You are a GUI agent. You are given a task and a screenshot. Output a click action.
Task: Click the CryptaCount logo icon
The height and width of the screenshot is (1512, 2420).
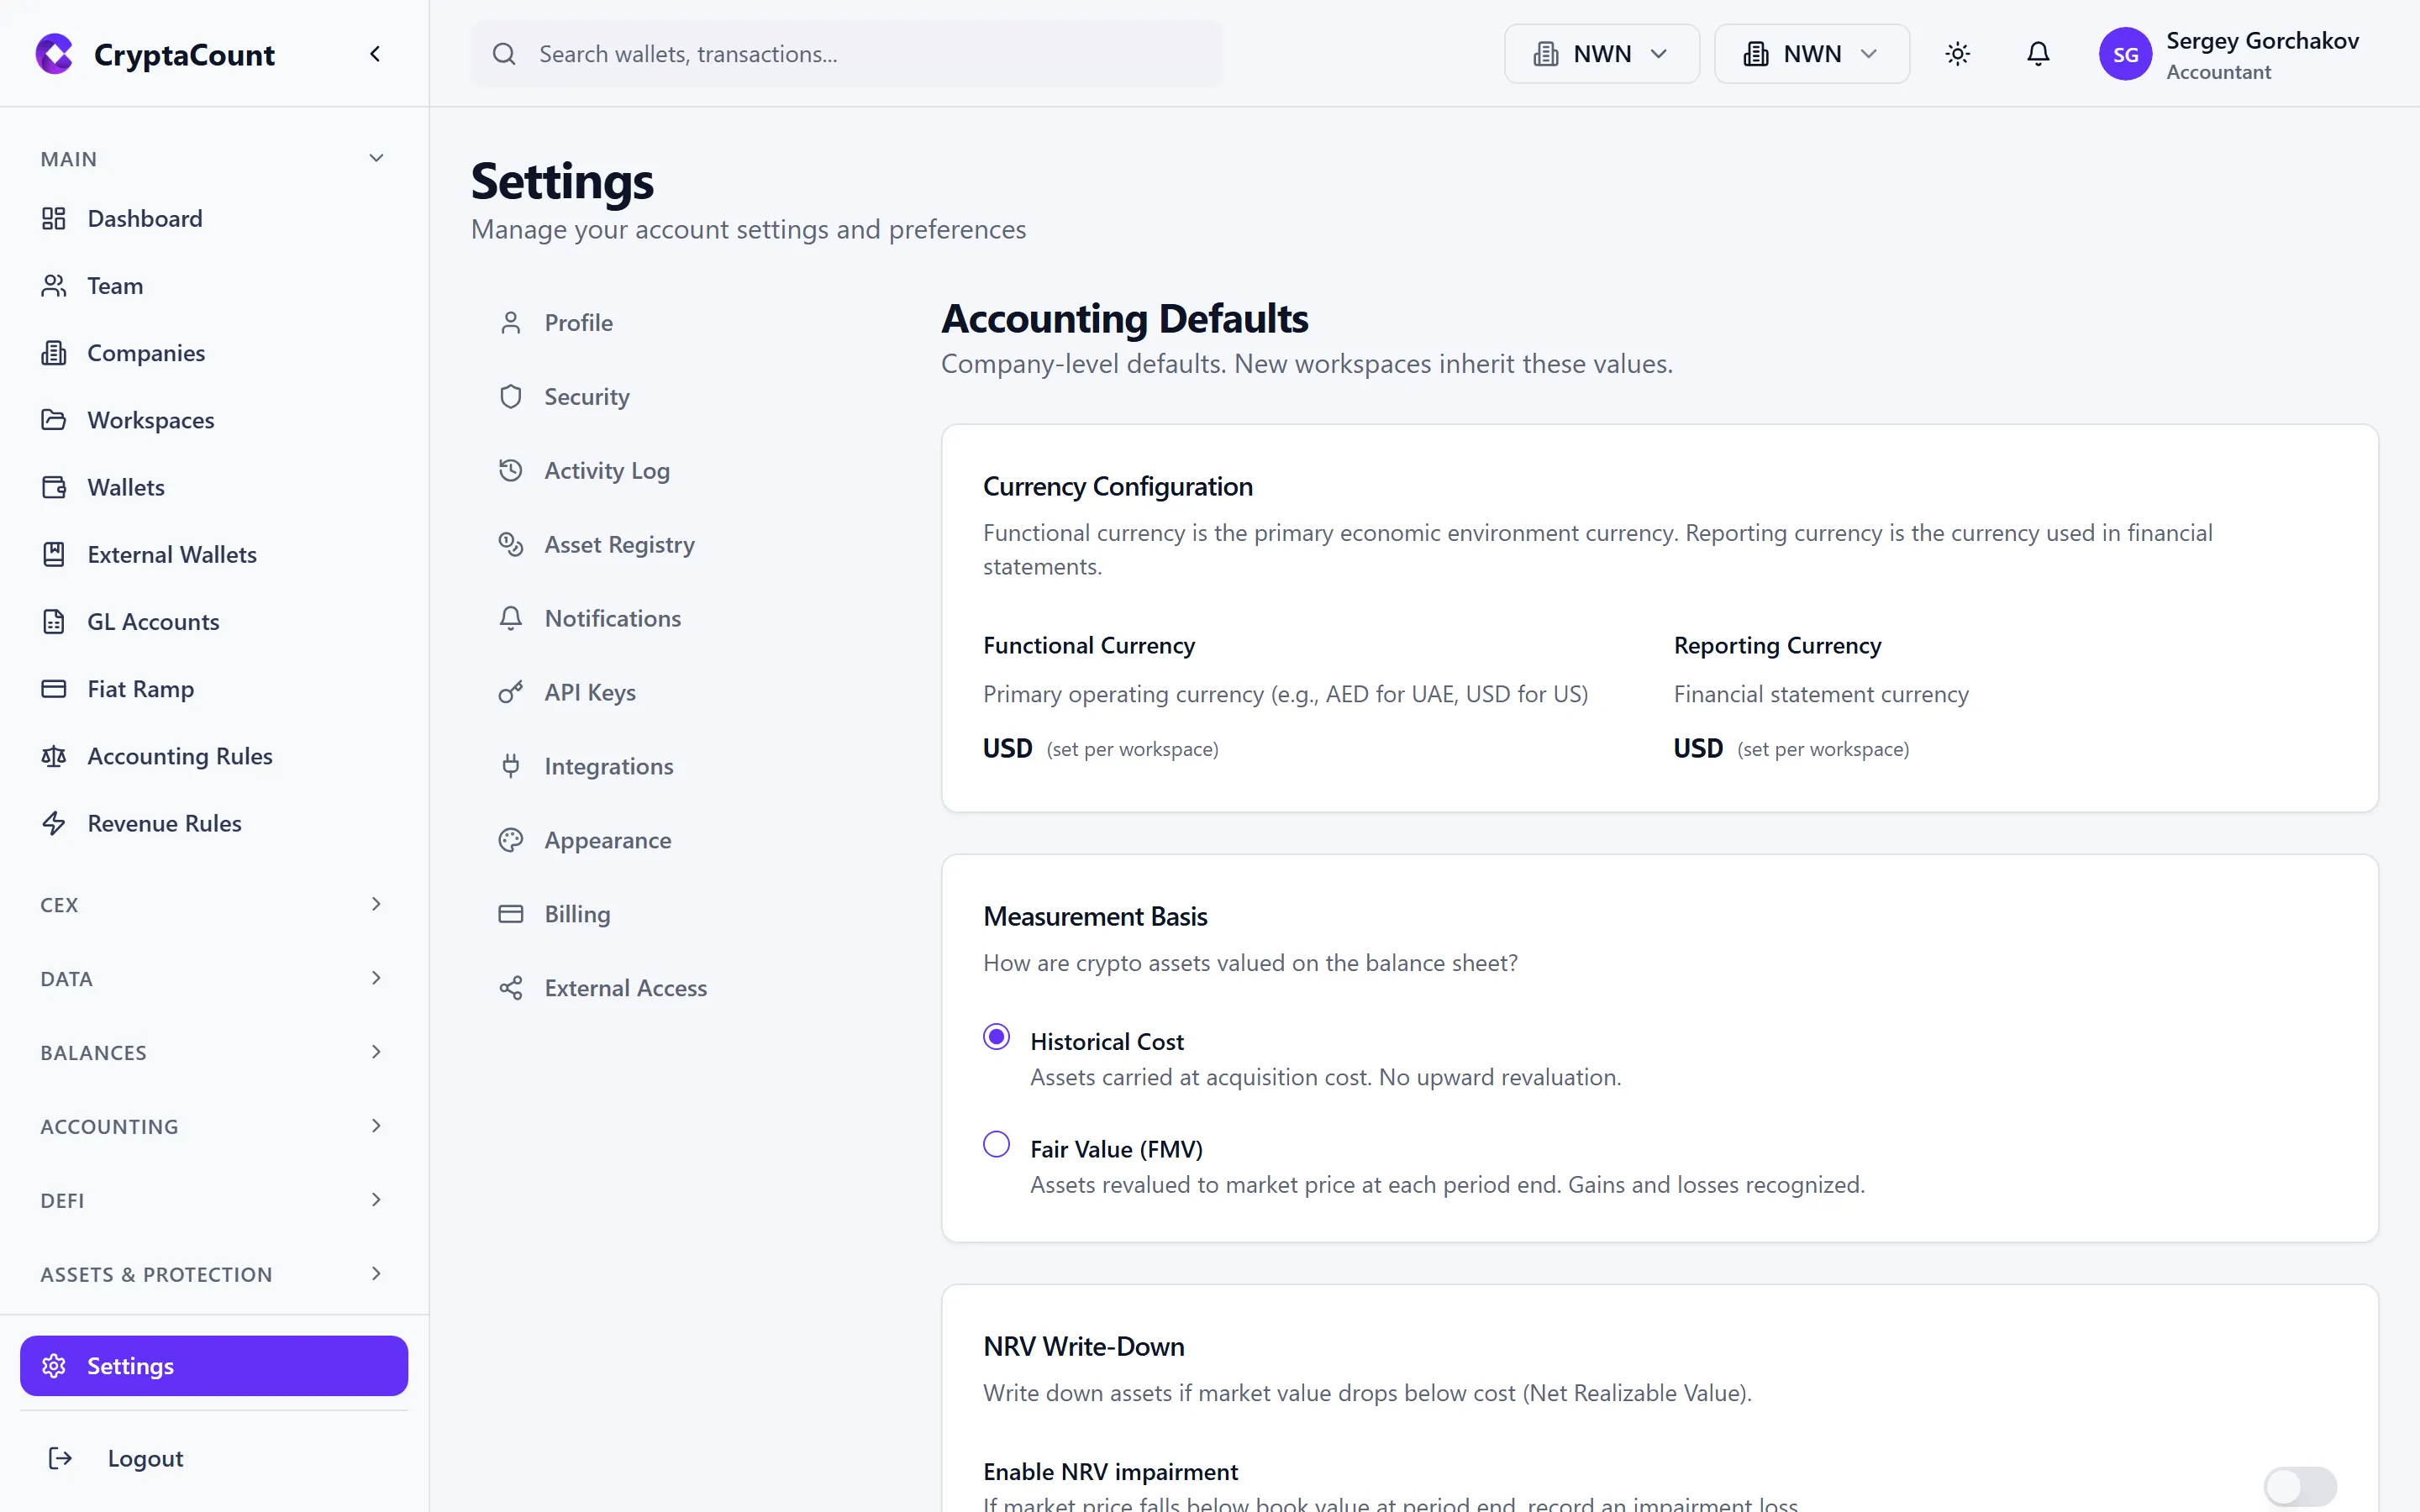coord(54,54)
